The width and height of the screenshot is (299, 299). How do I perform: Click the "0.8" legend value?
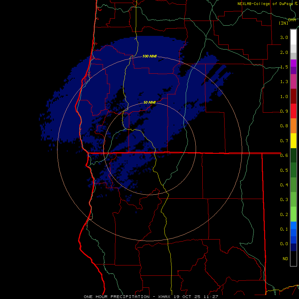click(284, 126)
